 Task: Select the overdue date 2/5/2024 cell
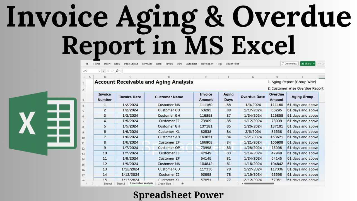point(253,132)
